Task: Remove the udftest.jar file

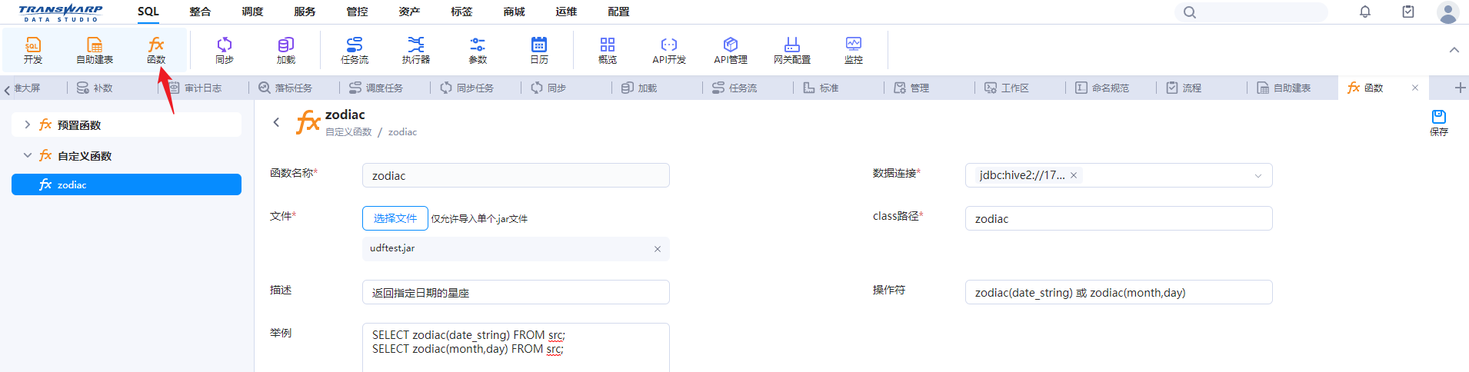Action: pyautogui.click(x=658, y=249)
